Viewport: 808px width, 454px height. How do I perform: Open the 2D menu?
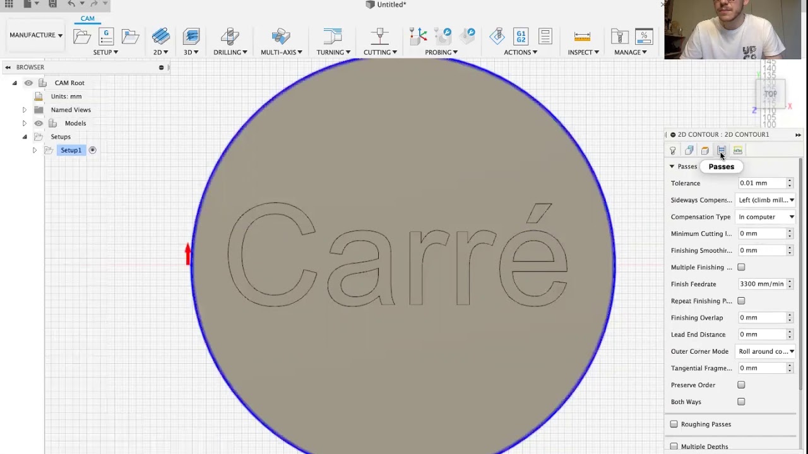tap(160, 52)
